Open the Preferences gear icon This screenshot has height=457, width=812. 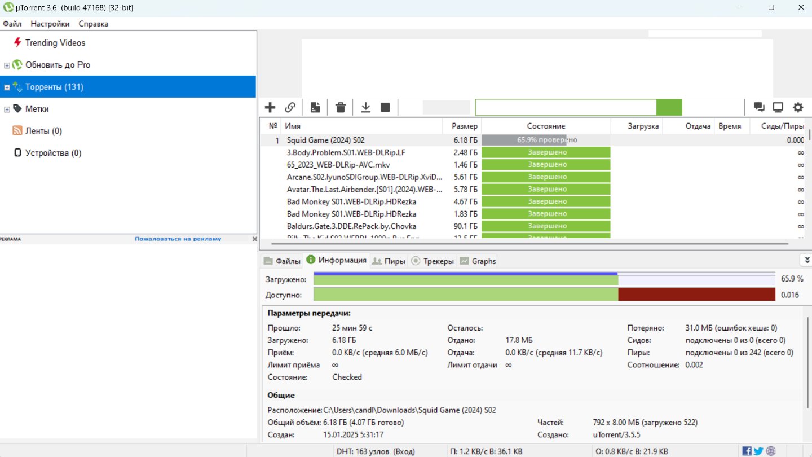point(798,107)
